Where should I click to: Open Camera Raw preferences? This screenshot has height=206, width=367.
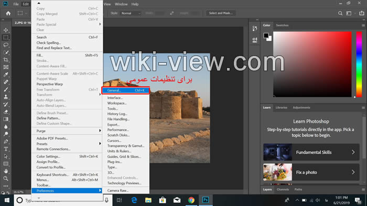(x=126, y=191)
